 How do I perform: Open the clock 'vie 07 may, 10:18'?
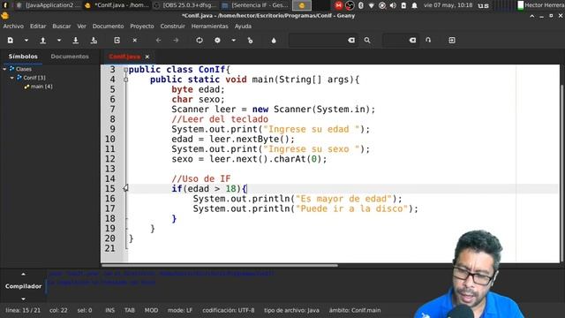click(448, 5)
